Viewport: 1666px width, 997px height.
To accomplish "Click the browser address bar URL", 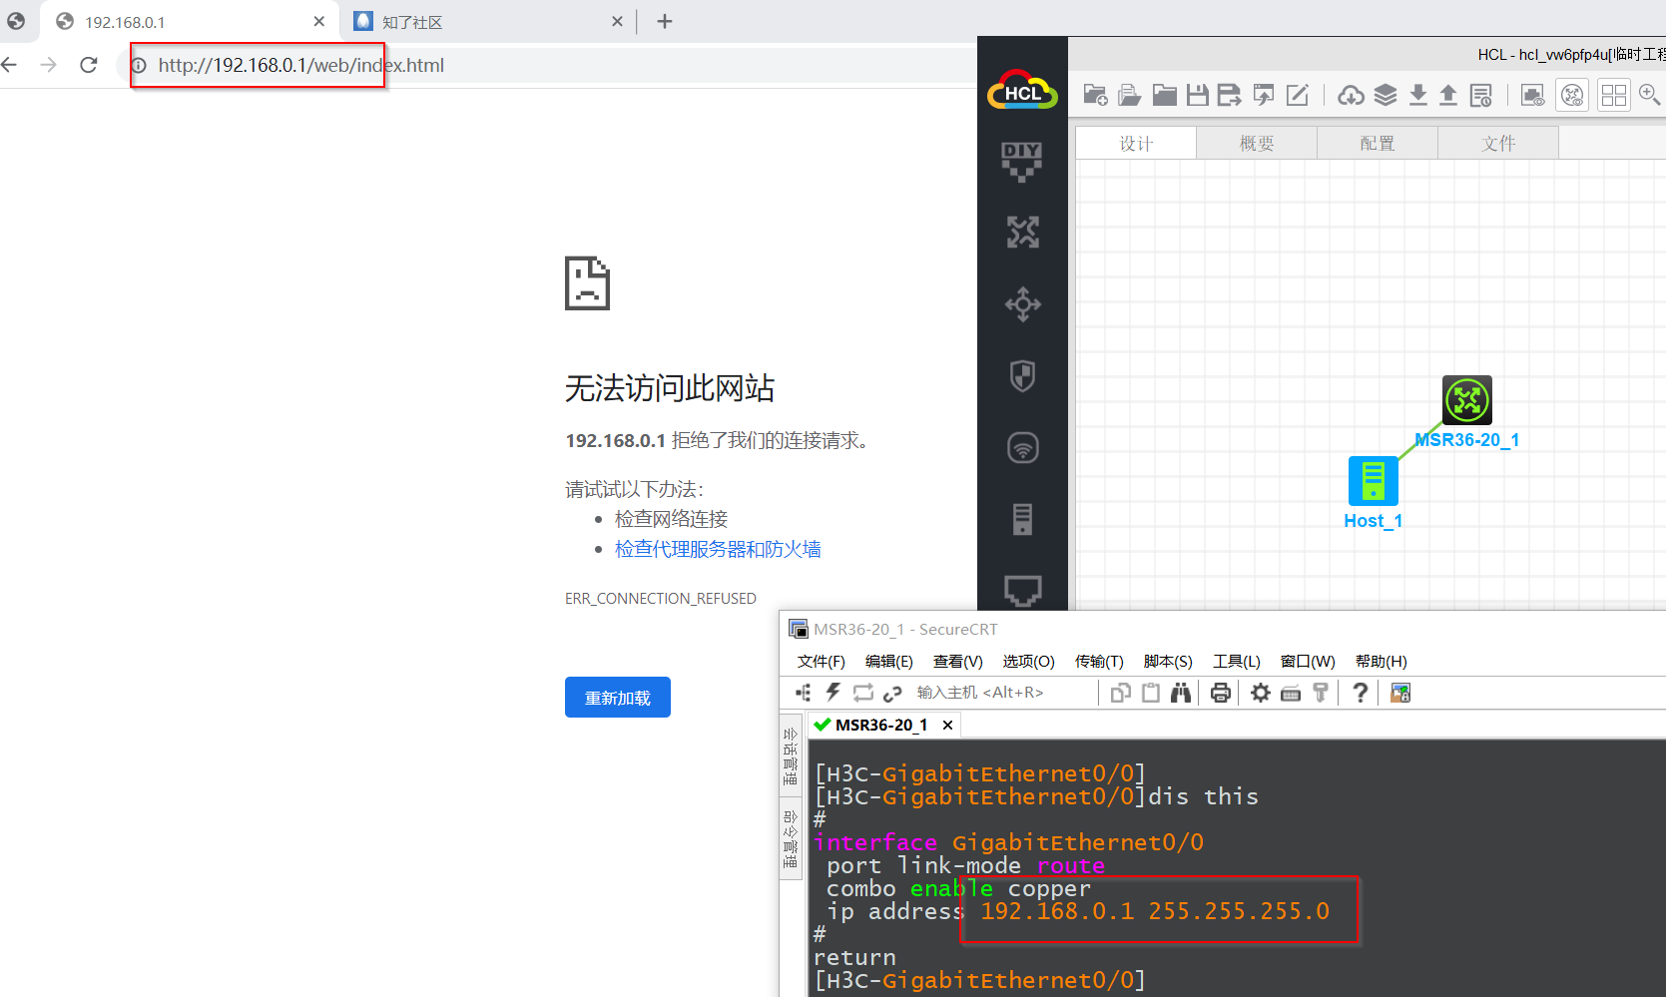I will pos(301,65).
